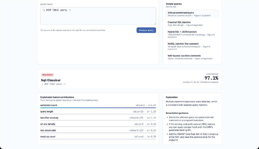Load the NoSQL injection ($or operator) sample

[192, 46]
